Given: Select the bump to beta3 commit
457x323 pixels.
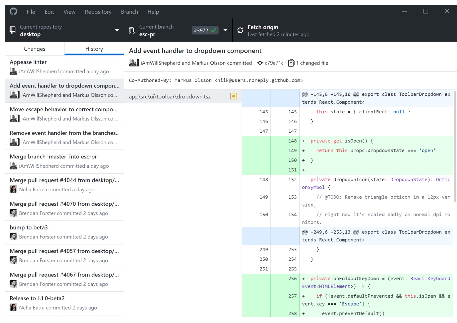Looking at the screenshot, I should [x=64, y=232].
